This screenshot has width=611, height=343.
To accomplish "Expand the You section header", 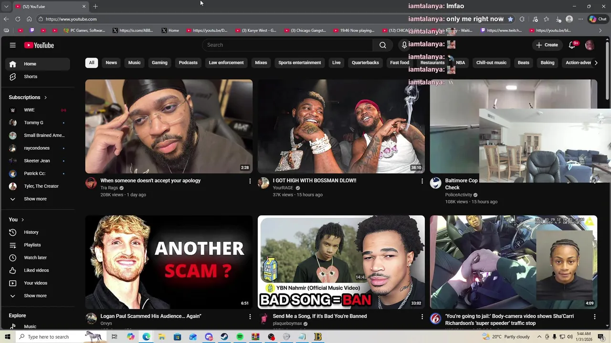I will click(16, 220).
